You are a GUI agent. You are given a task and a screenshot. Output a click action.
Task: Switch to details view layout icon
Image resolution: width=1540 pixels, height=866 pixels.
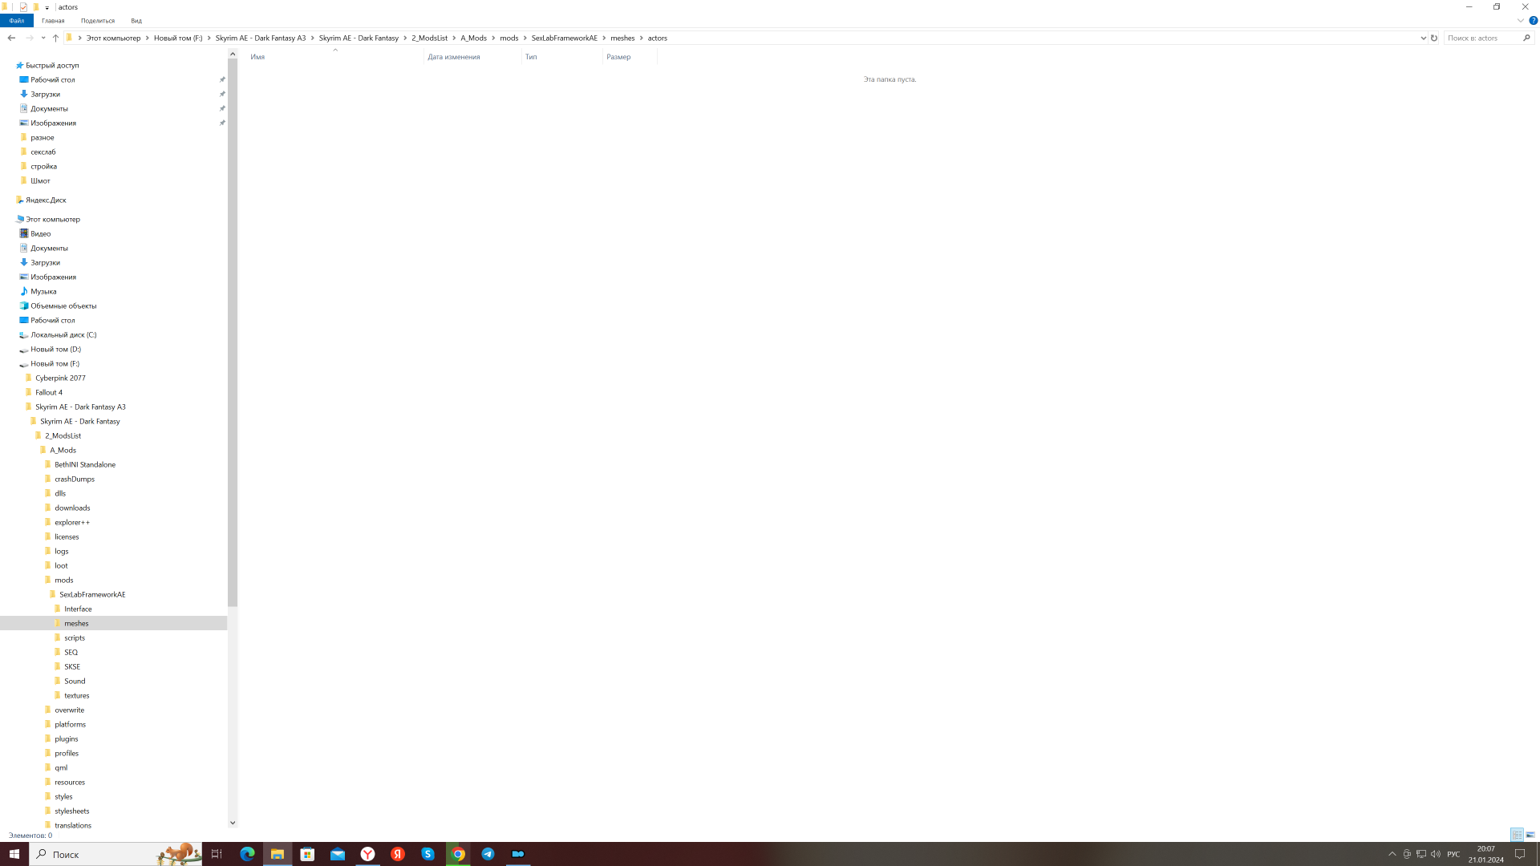pos(1517,835)
